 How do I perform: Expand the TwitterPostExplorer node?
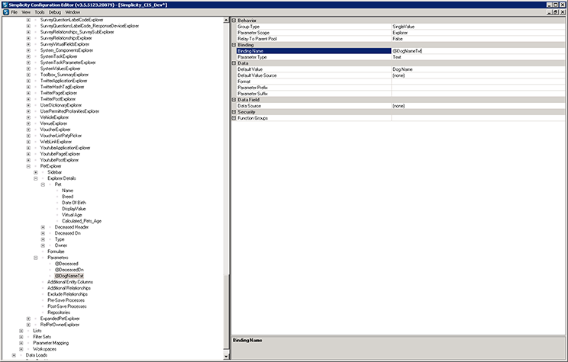point(28,99)
